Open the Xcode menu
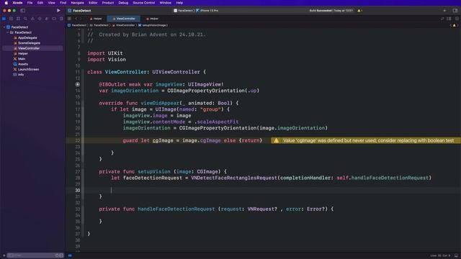 pos(17,3)
